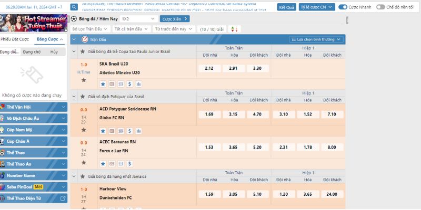421x210 pixels.
Task: Collapse the Copa Sao Paulo Junior league
Action: point(75,51)
